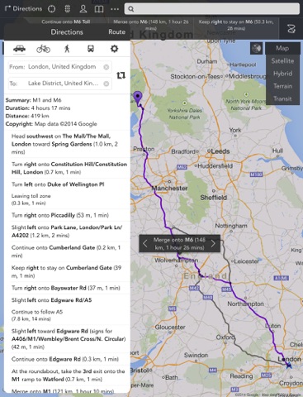Open the more options ellipsis menu
Image resolution: width=303 pixels, height=397 pixels.
[x=115, y=9]
